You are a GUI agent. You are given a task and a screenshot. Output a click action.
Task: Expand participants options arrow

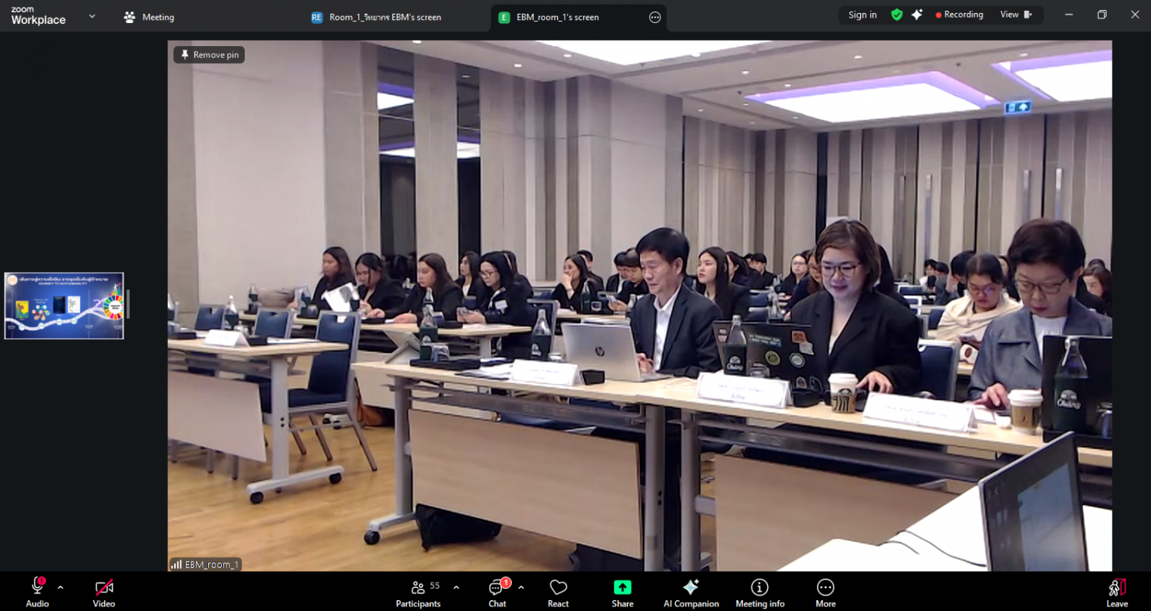(x=457, y=587)
